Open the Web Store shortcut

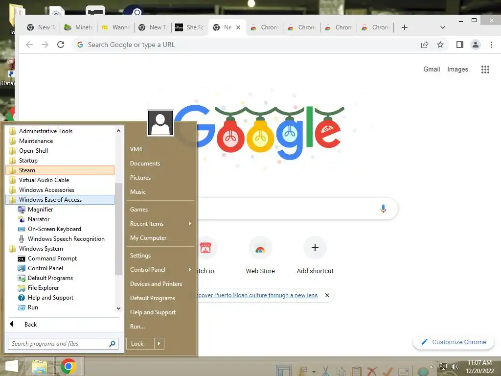(x=260, y=256)
